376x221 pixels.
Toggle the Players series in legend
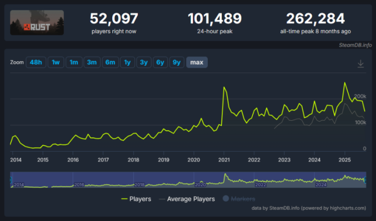pos(136,199)
